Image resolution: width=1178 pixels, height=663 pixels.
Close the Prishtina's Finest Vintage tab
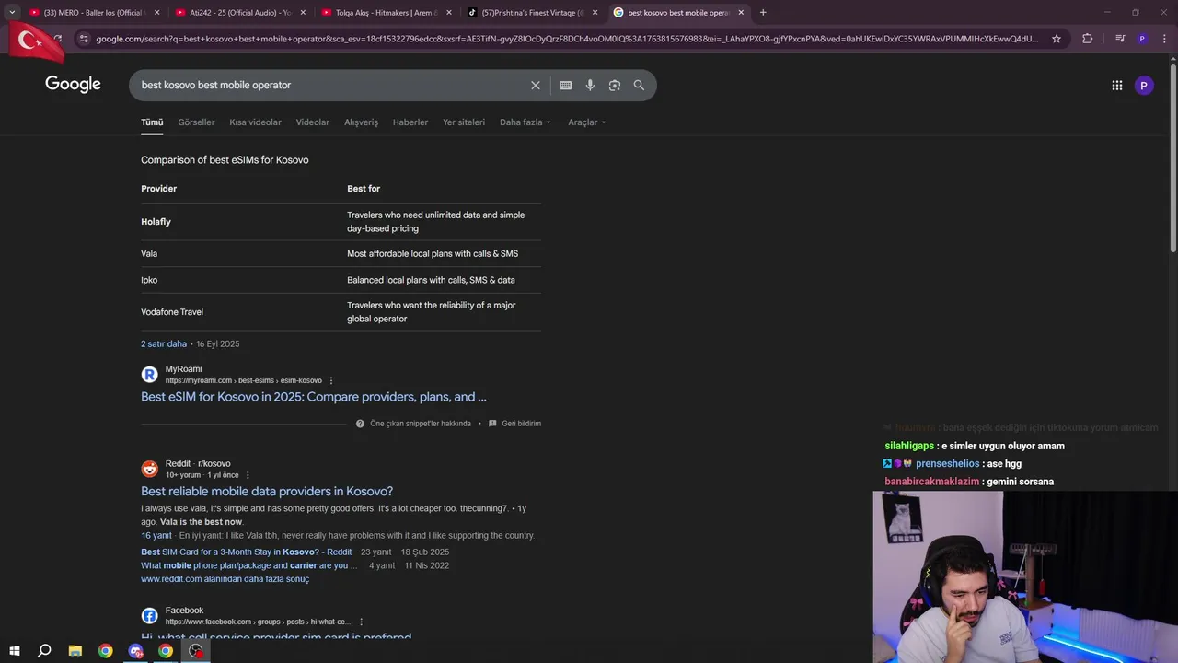[x=595, y=13]
